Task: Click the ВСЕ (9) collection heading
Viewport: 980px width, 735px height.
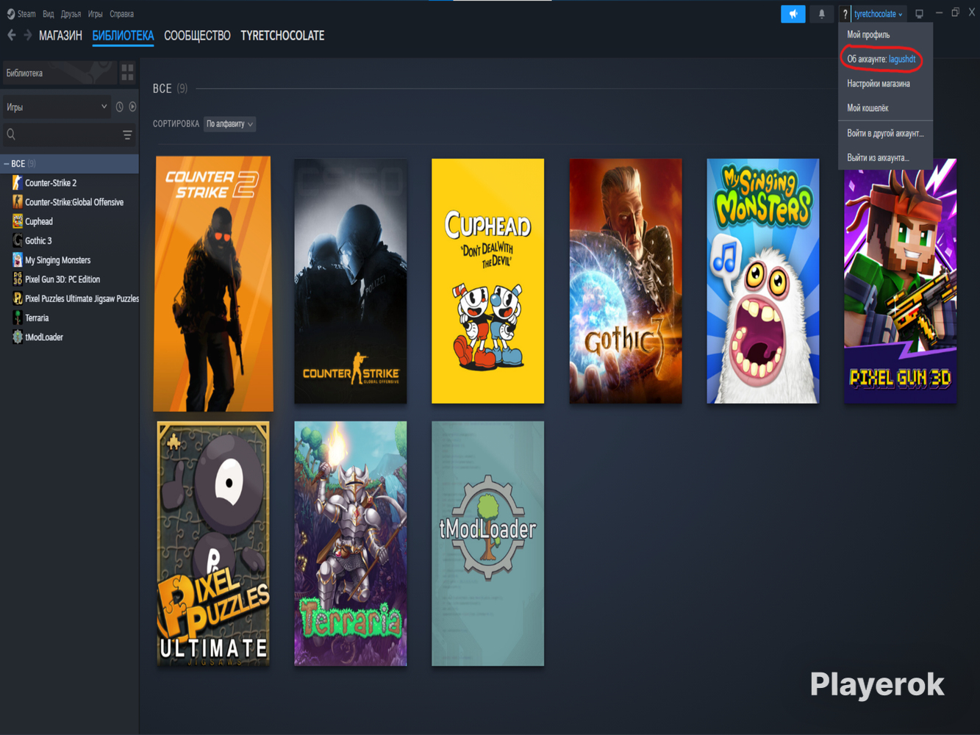Action: point(170,89)
